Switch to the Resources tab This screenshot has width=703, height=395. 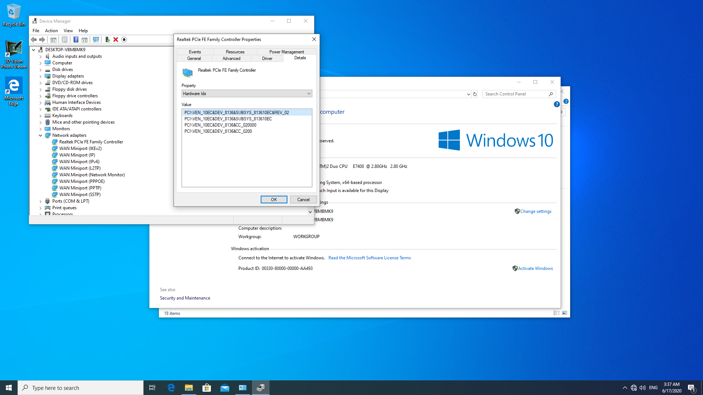(235, 52)
